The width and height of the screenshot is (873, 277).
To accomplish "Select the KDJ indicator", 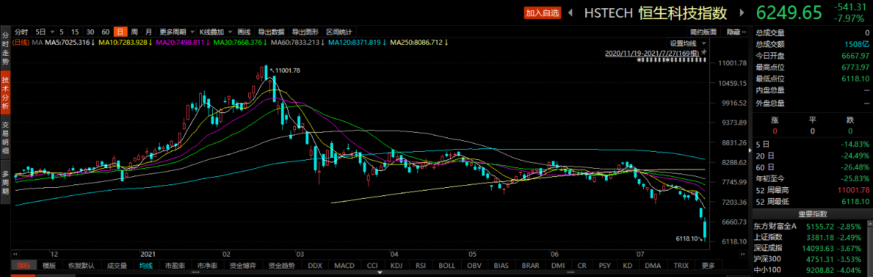I will [x=397, y=265].
